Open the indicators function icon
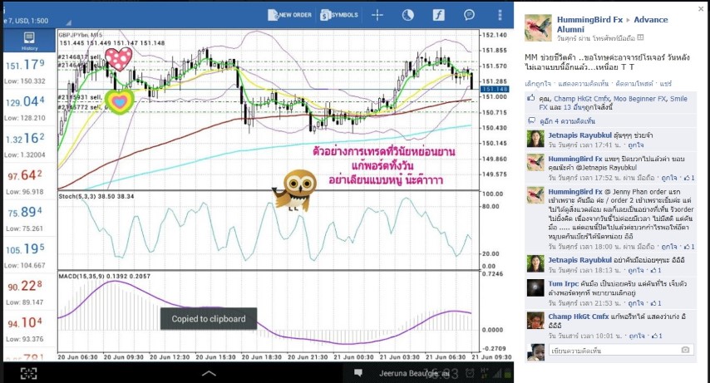Viewport: 710px width, 383px height. pyautogui.click(x=438, y=15)
